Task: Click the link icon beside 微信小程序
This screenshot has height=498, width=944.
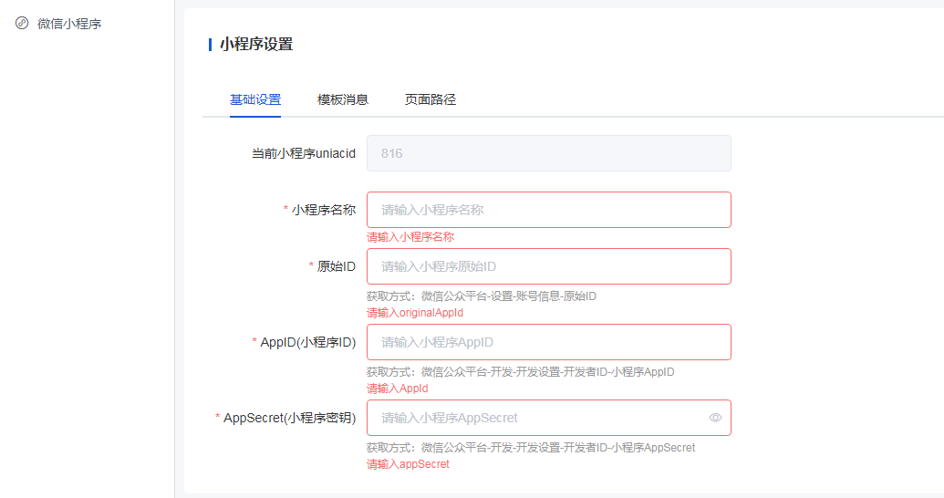Action: tap(22, 24)
